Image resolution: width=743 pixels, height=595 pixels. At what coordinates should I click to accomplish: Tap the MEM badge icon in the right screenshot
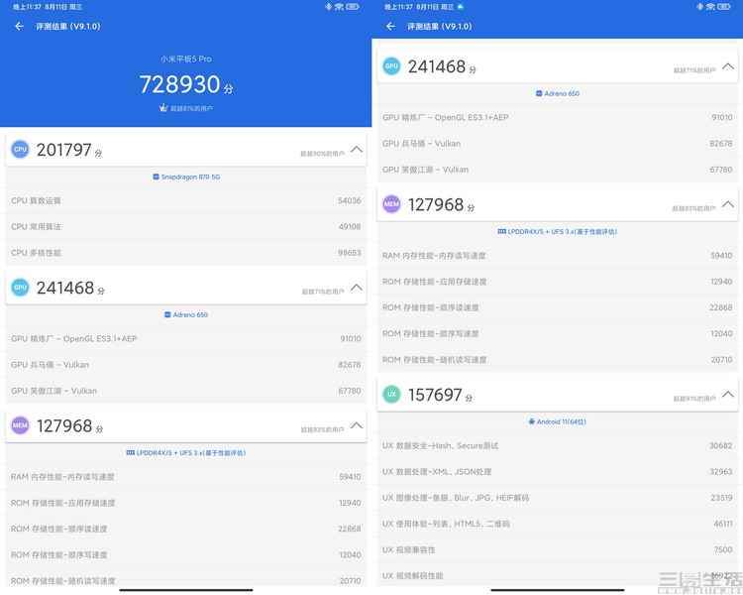pyautogui.click(x=391, y=204)
